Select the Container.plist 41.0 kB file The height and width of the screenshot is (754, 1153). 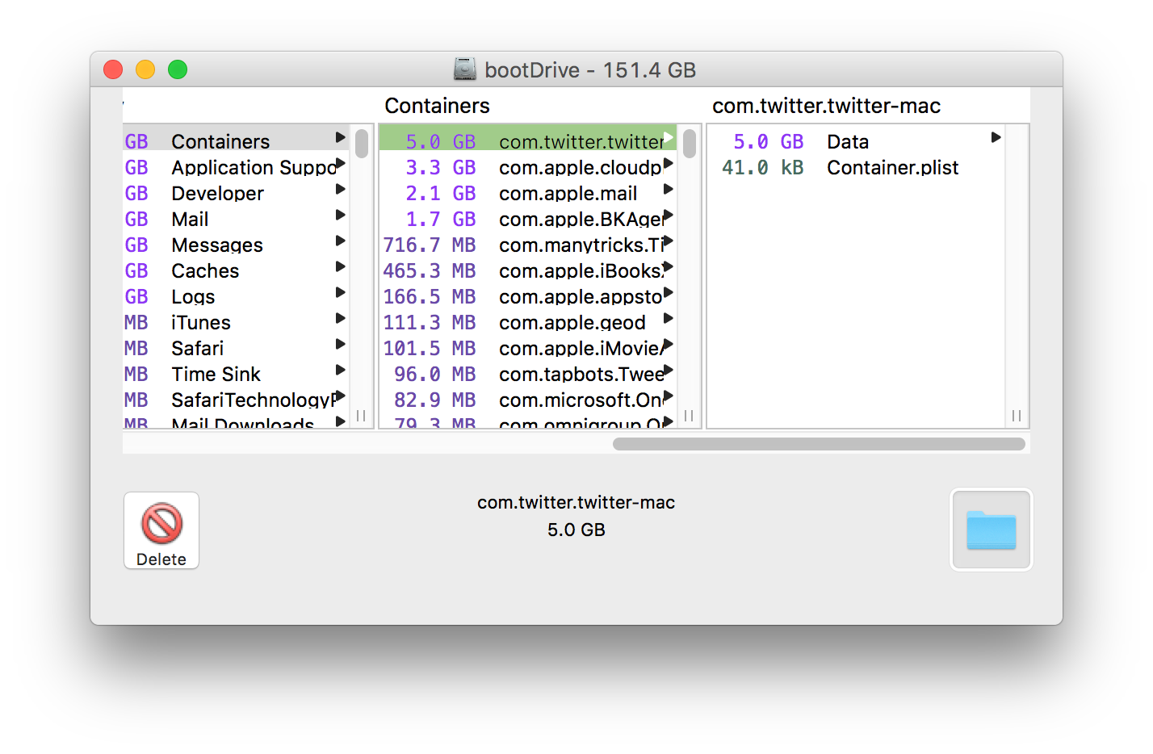tap(856, 164)
